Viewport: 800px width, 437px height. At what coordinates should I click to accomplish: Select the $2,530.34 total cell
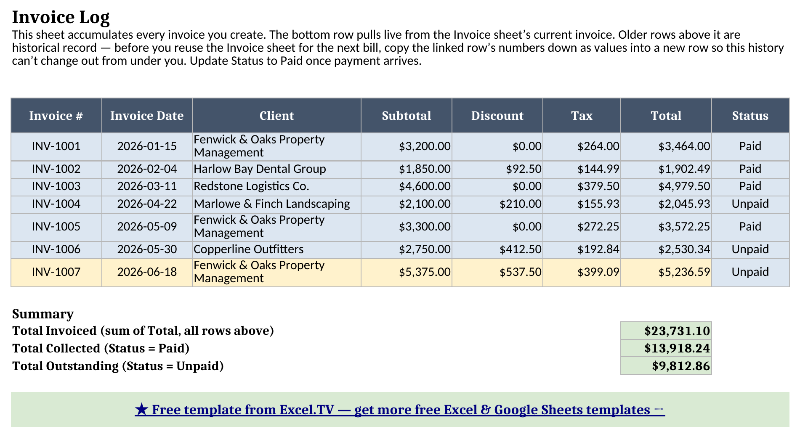pyautogui.click(x=666, y=249)
